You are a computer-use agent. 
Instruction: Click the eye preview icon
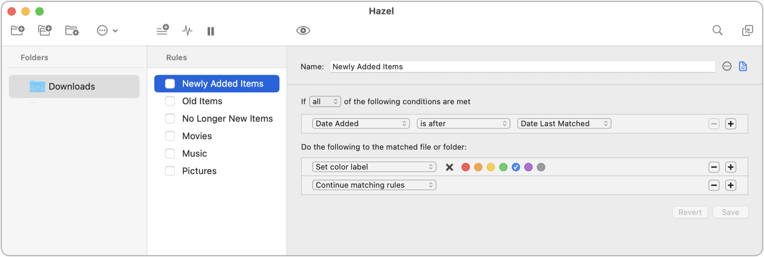303,30
